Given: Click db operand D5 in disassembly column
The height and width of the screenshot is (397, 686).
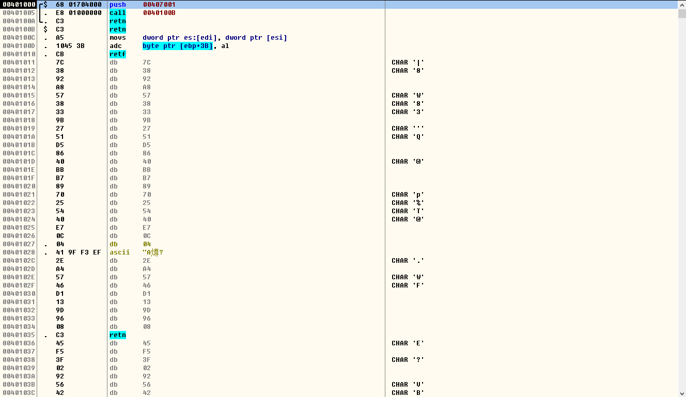Looking at the screenshot, I should (x=147, y=145).
